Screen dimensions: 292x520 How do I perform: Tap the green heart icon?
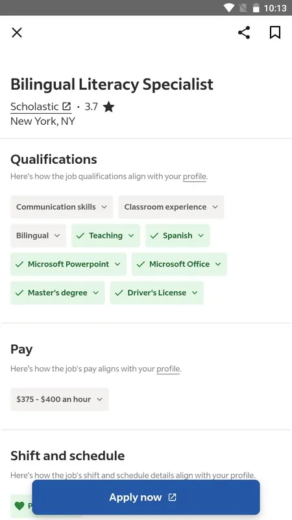[x=19, y=506]
